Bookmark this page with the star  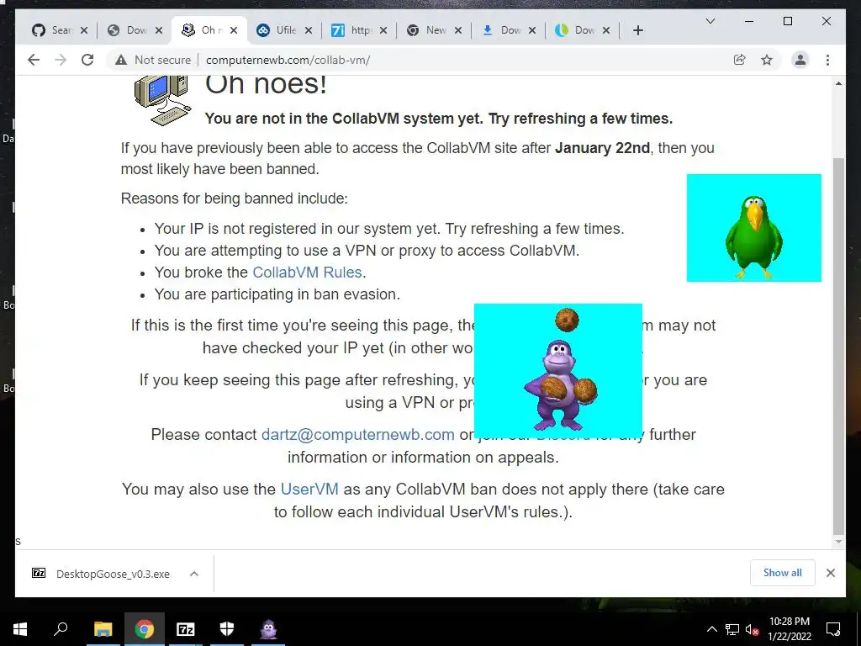coord(767,60)
